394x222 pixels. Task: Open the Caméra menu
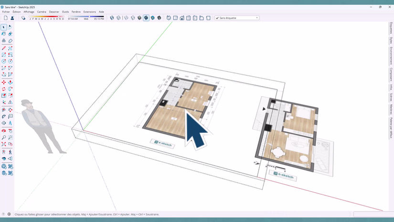pos(42,12)
